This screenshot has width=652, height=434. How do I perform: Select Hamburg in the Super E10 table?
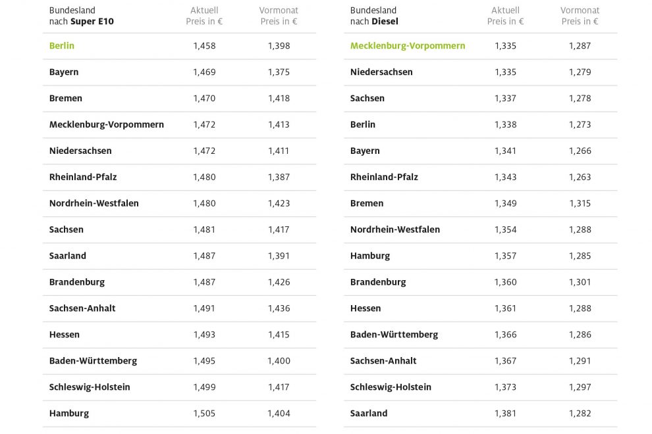69,414
